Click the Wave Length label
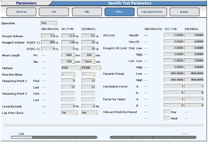Screen dimensions: 208x142 click(11, 55)
